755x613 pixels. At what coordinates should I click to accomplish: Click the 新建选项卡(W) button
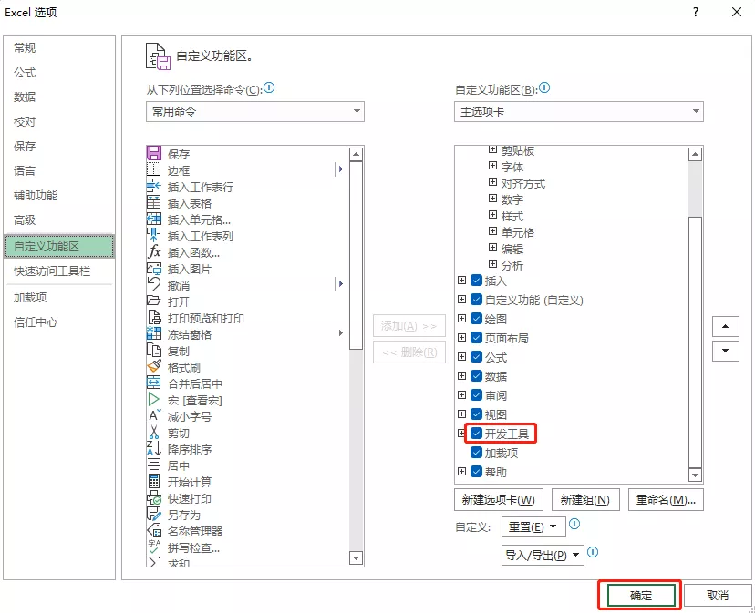pos(499,500)
